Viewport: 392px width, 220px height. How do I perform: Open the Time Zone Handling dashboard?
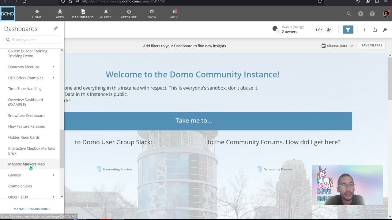tap(25, 89)
